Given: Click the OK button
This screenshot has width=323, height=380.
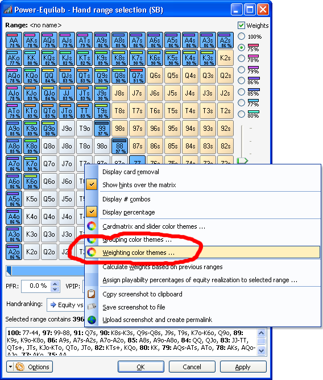Looking at the screenshot, I should click(141, 367).
